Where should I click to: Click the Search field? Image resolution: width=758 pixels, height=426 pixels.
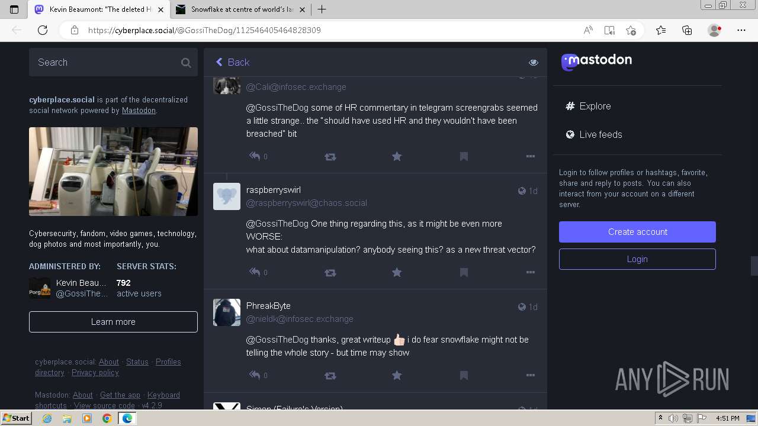[113, 62]
